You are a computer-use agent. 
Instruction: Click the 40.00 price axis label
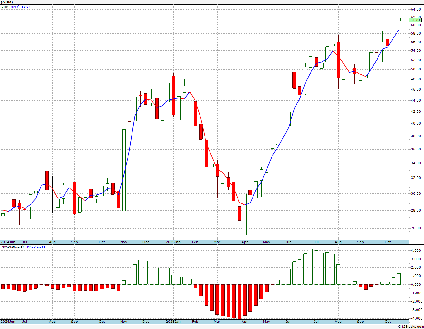(x=416, y=123)
